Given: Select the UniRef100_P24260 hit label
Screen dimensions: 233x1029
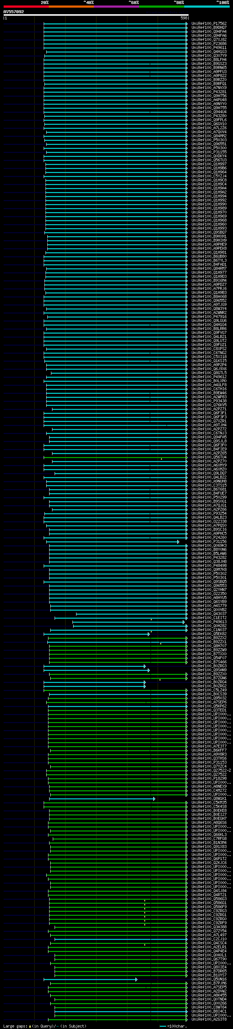Looking at the screenshot, I should pyautogui.click(x=209, y=537).
